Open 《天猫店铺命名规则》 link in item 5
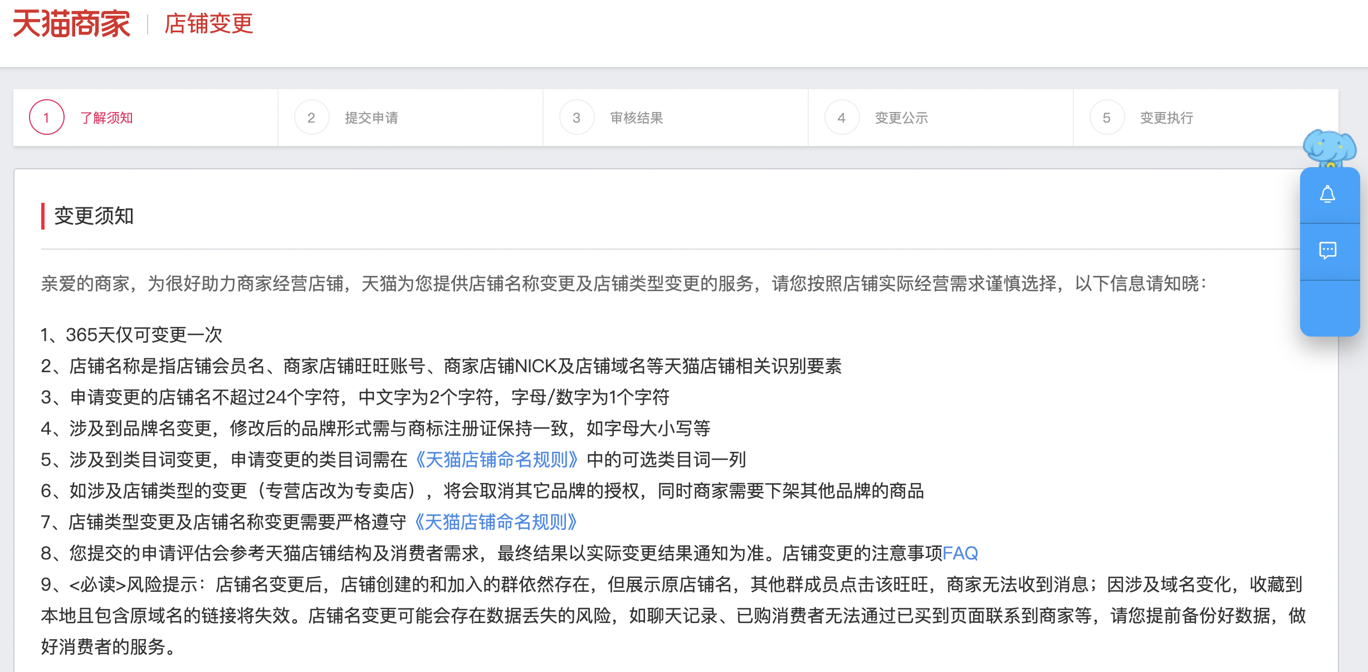 point(497,460)
